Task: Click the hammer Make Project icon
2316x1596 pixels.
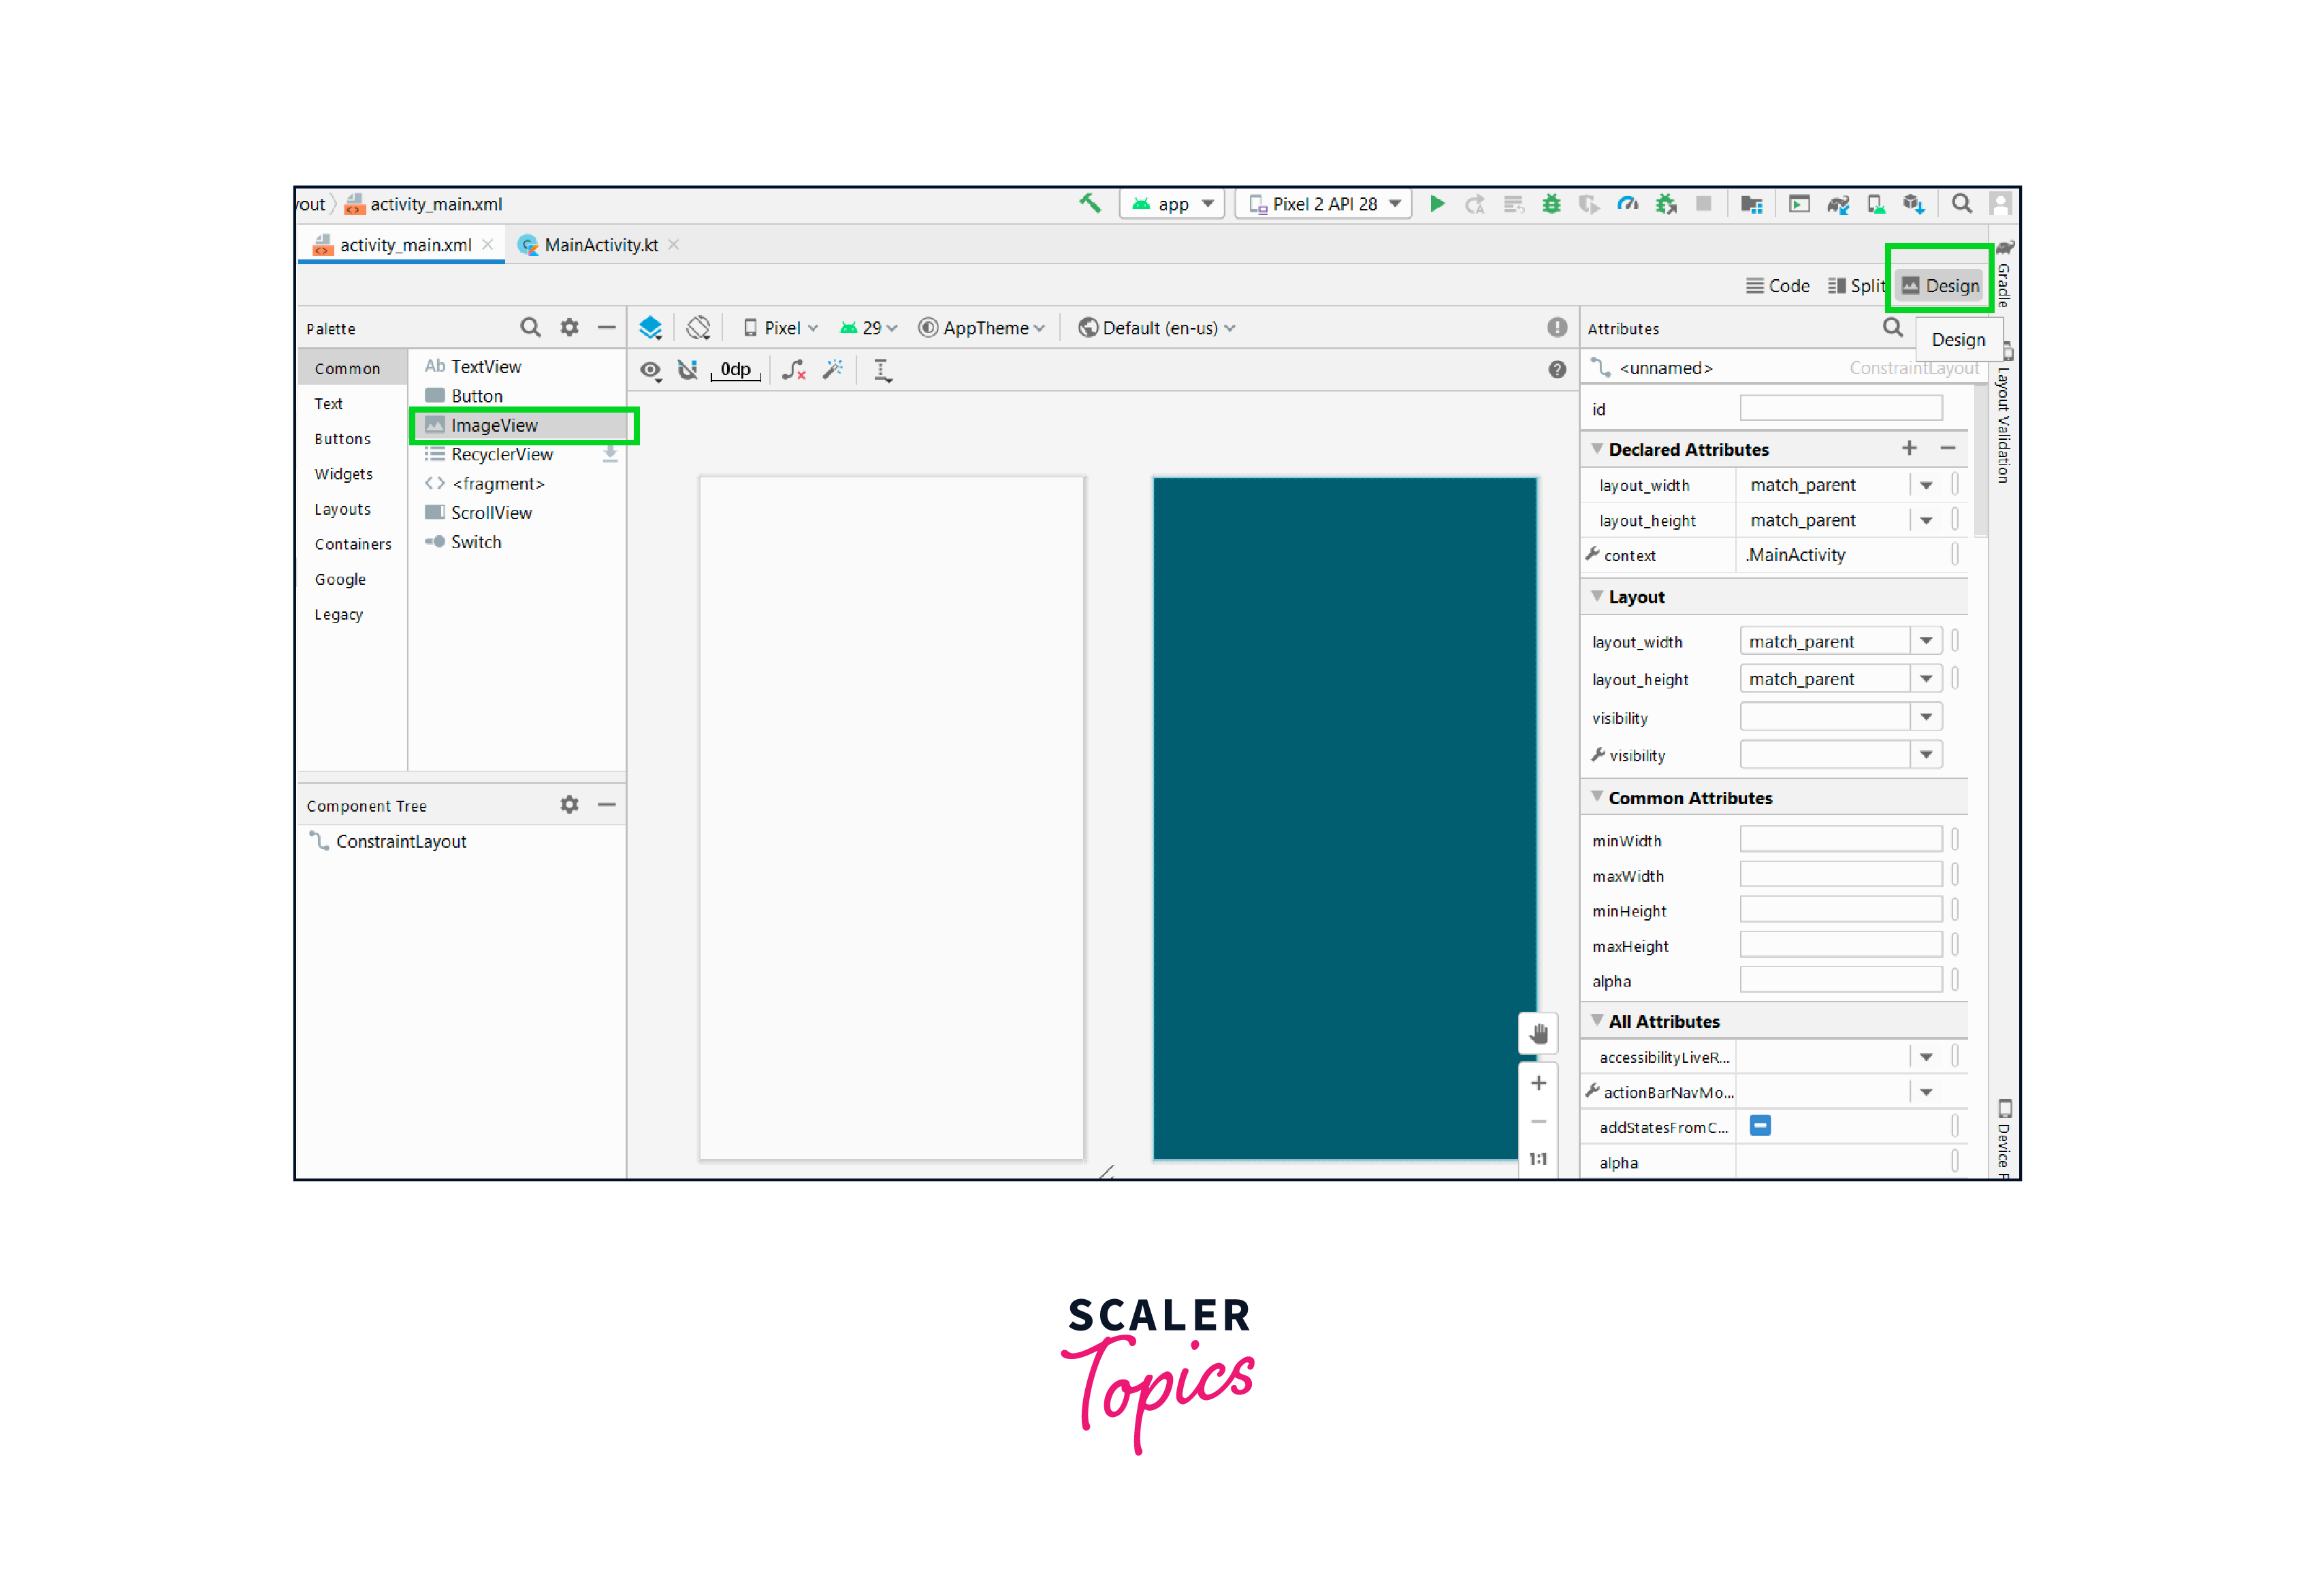Action: click(1089, 203)
